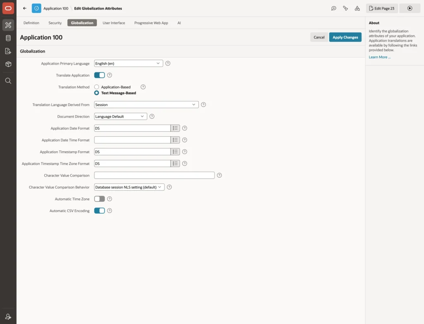Open the account user menu icon
The width and height of the screenshot is (424, 324).
point(8,317)
